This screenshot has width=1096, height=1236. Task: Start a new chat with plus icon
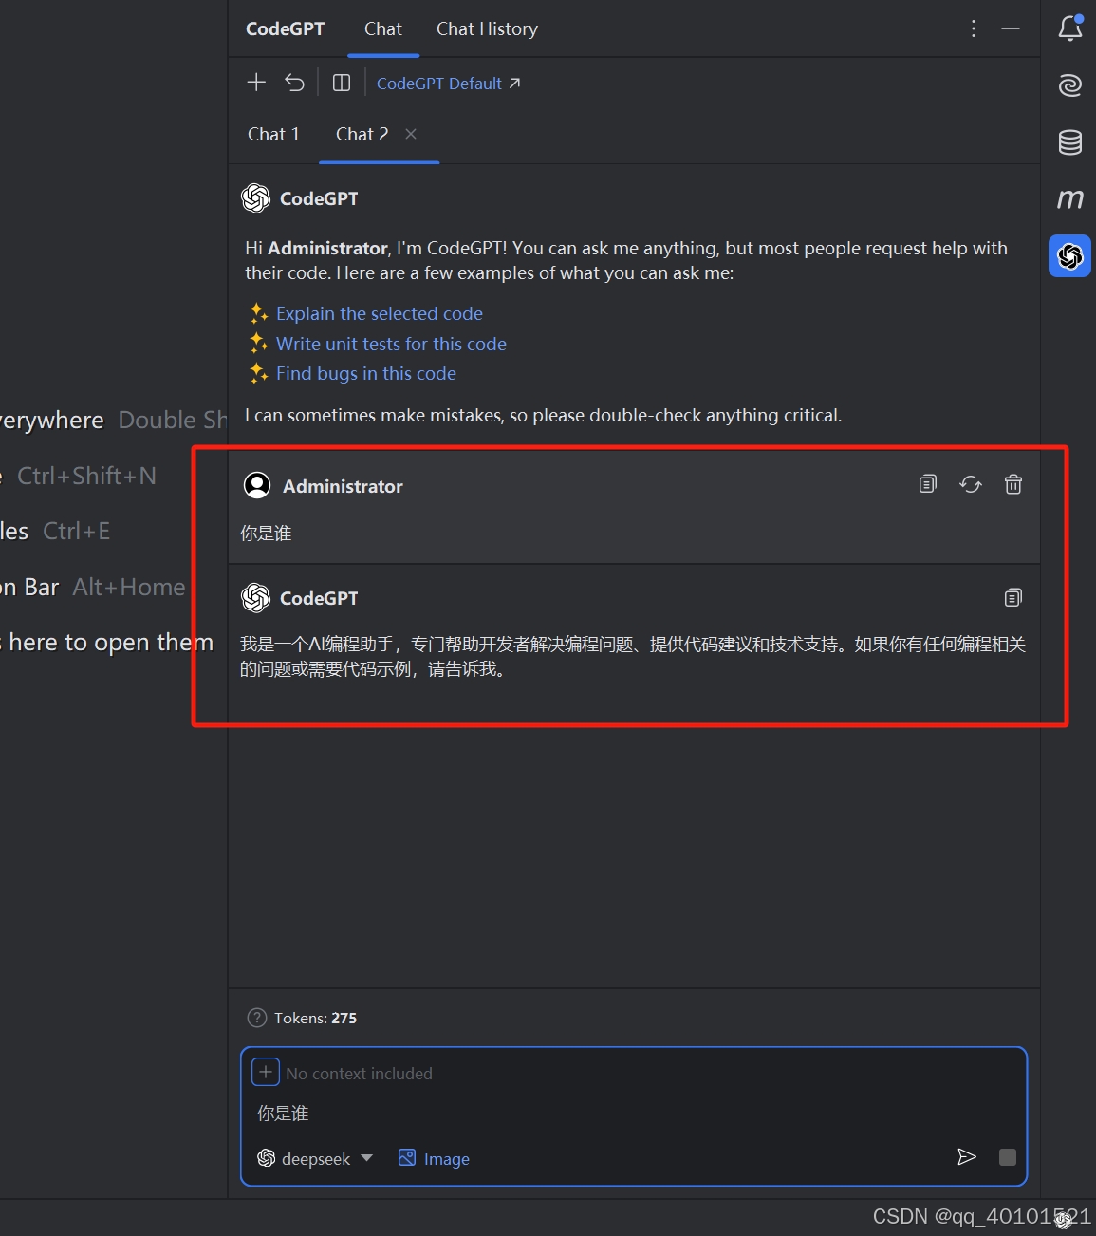[x=256, y=83]
